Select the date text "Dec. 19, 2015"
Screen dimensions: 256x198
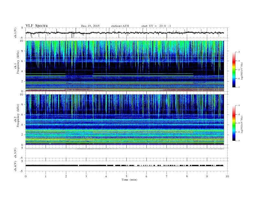pos(90,26)
